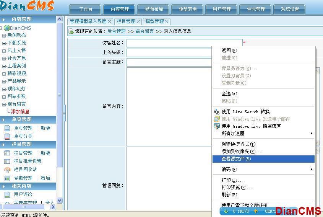The height and width of the screenshot is (217, 323).
Task: Expand the 下载系统 tree node
Action: point(4,43)
